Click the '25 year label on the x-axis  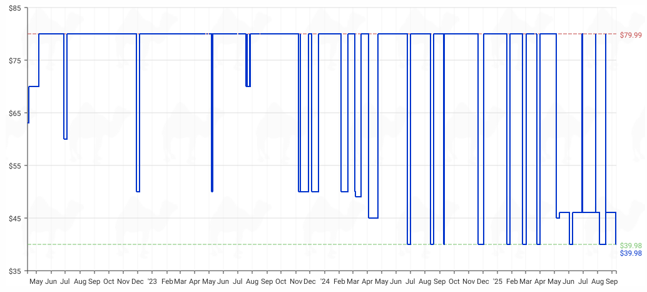(x=497, y=282)
